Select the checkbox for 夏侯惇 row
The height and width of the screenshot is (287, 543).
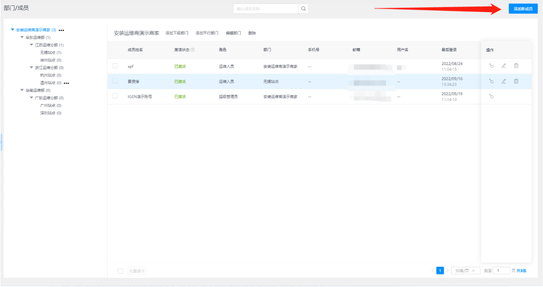pos(115,81)
